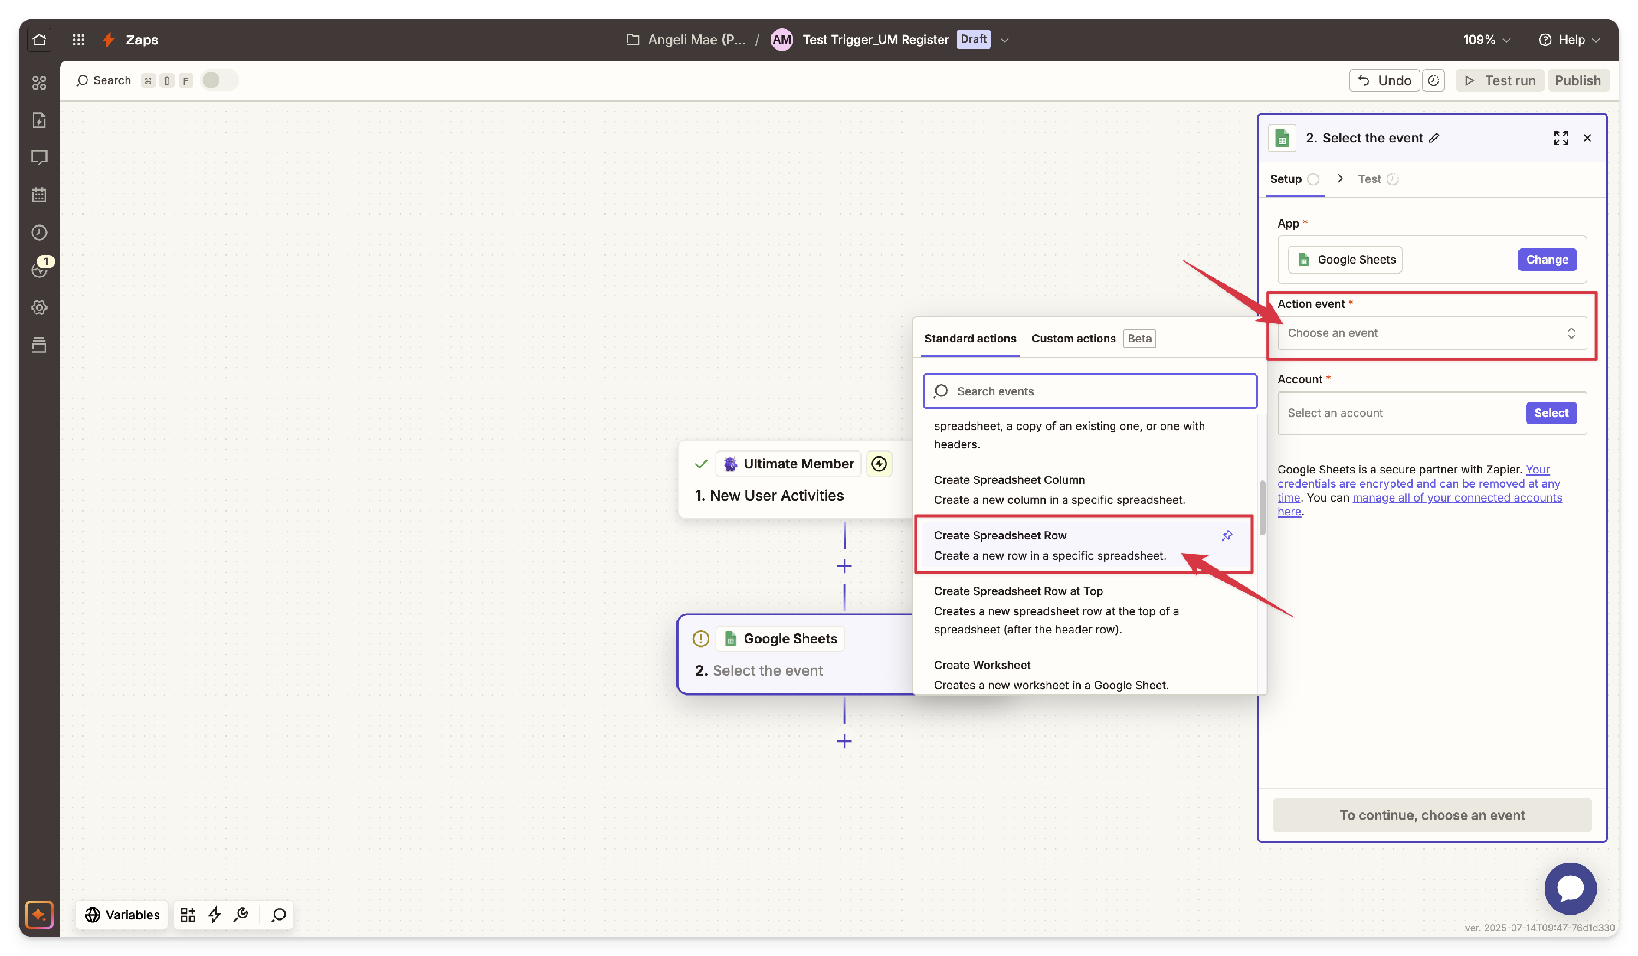Click lightning bolt icon in bottom toolbar
Screen dimensions: 1638x956
[x=215, y=915]
